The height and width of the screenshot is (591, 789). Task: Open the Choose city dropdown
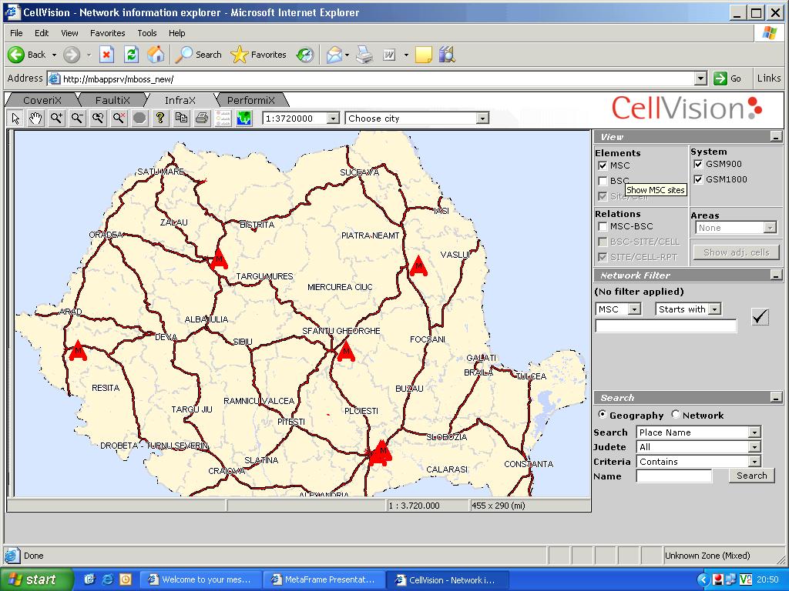pos(482,119)
